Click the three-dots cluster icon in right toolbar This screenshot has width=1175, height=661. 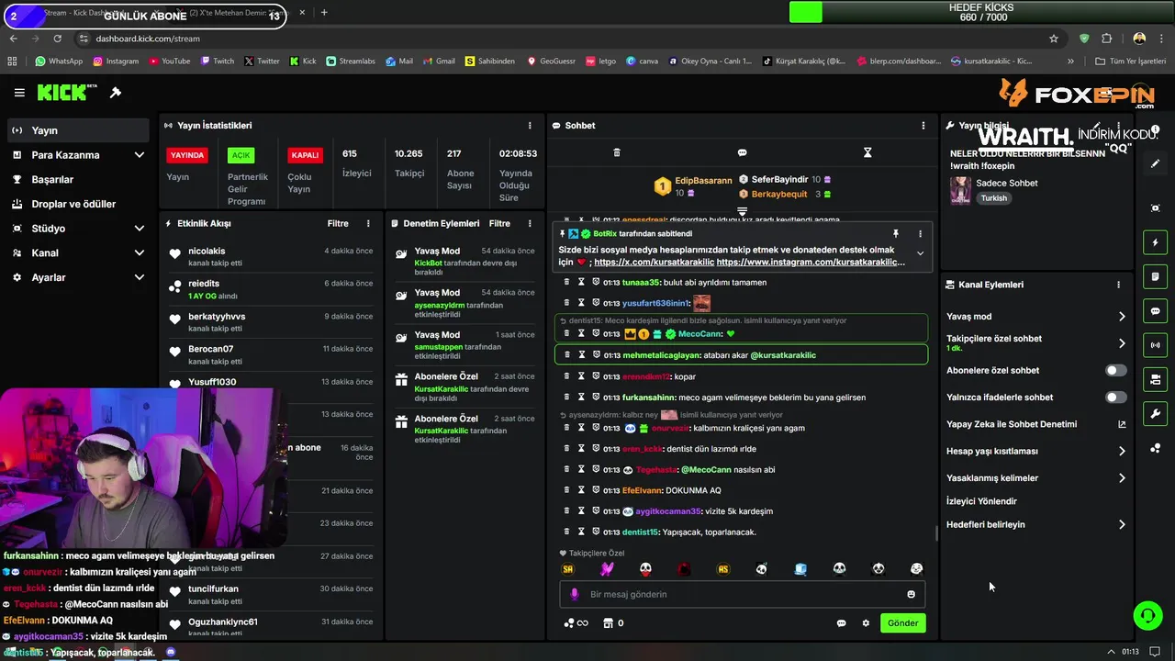click(1156, 448)
